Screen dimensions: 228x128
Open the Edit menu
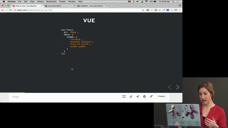tap(26, 1)
